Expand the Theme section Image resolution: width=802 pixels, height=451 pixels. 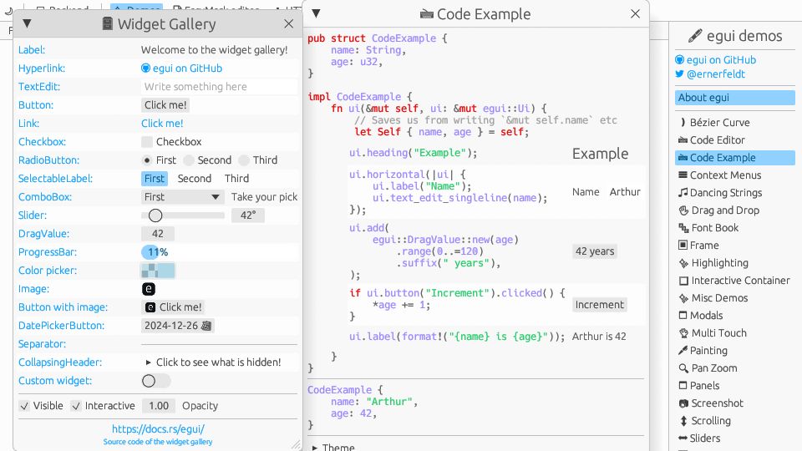(315, 448)
